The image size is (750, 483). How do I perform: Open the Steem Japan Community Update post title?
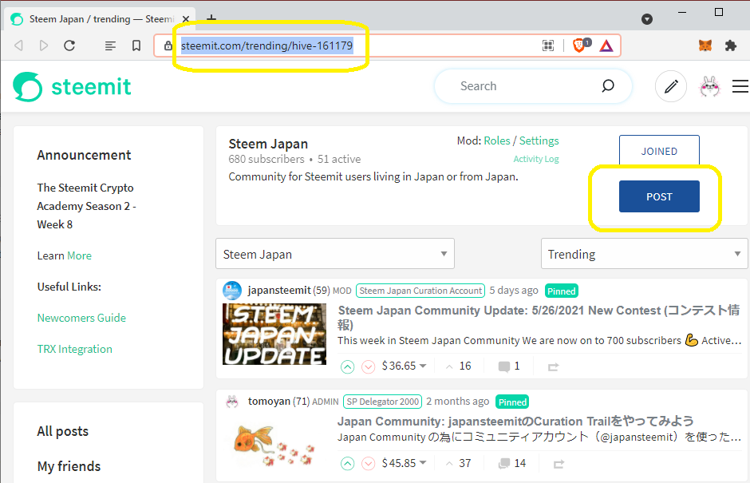coord(539,317)
